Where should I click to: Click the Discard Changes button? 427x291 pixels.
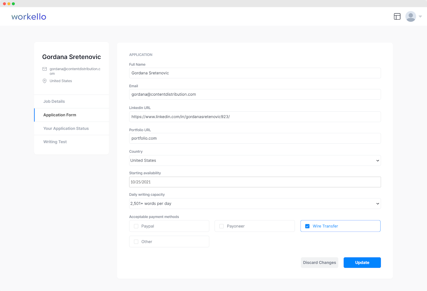(319, 262)
